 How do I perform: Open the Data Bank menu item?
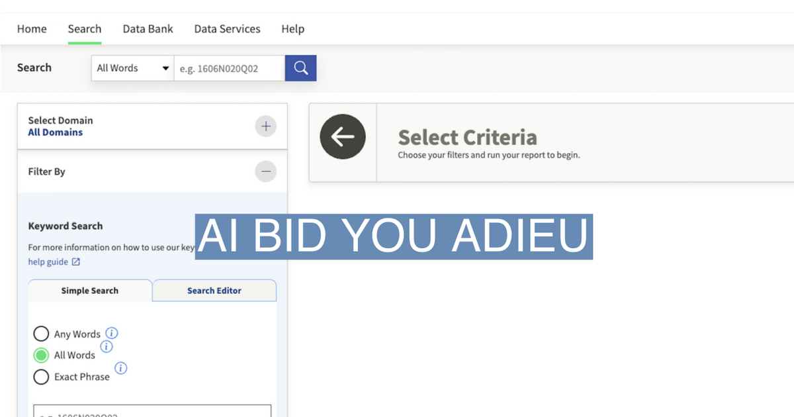tap(148, 29)
